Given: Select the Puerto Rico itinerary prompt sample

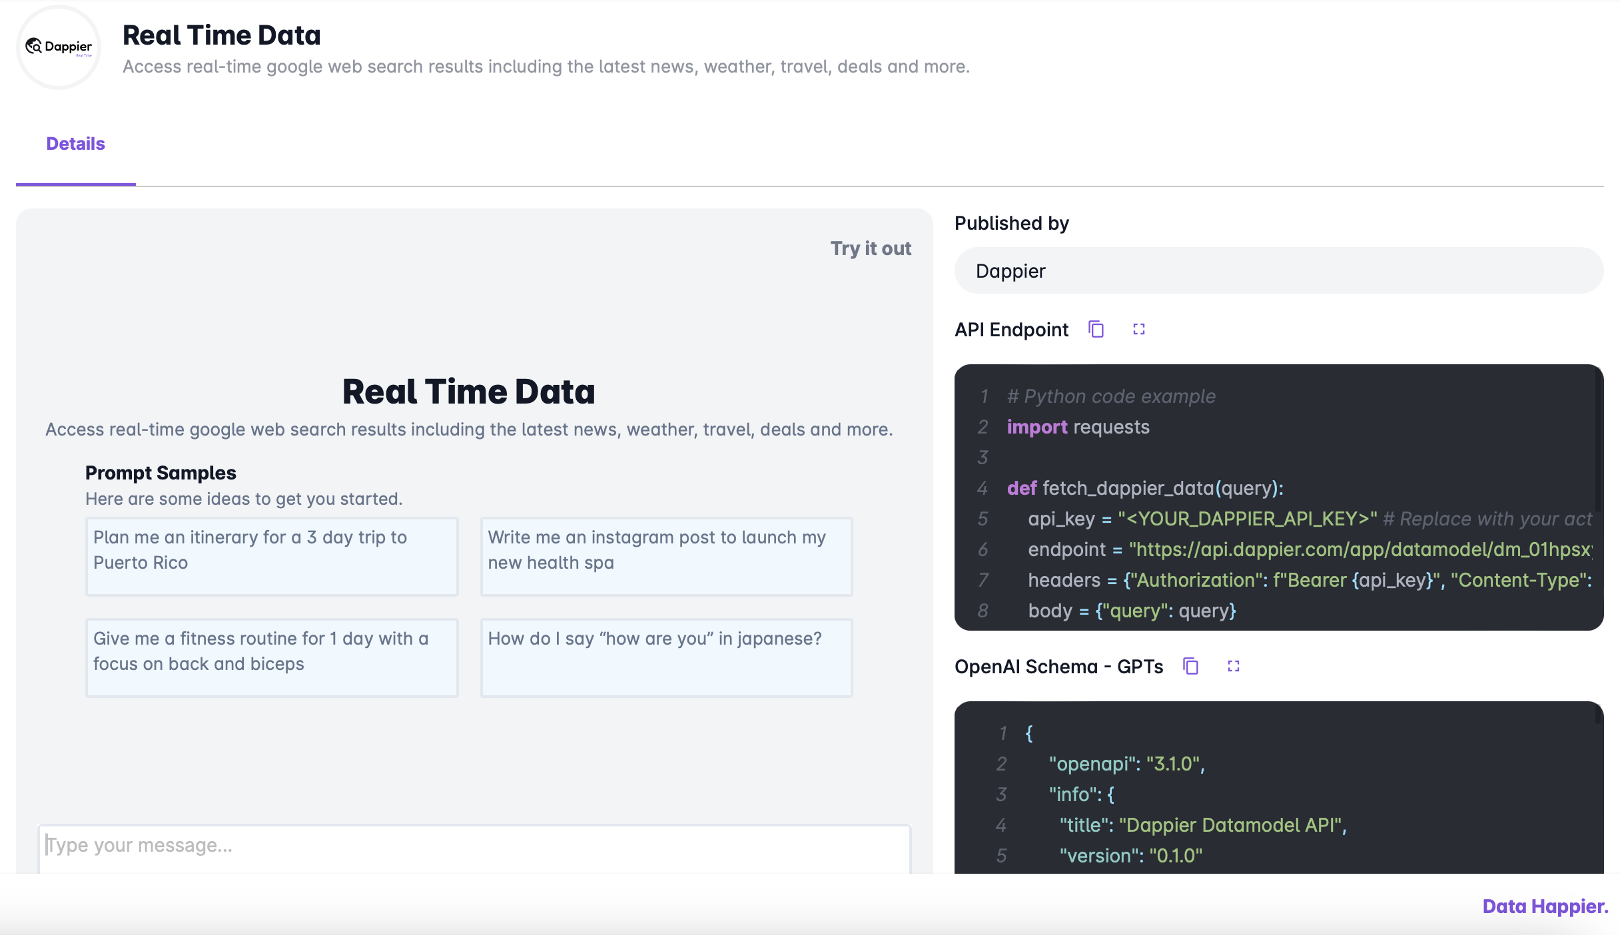Looking at the screenshot, I should click(272, 556).
